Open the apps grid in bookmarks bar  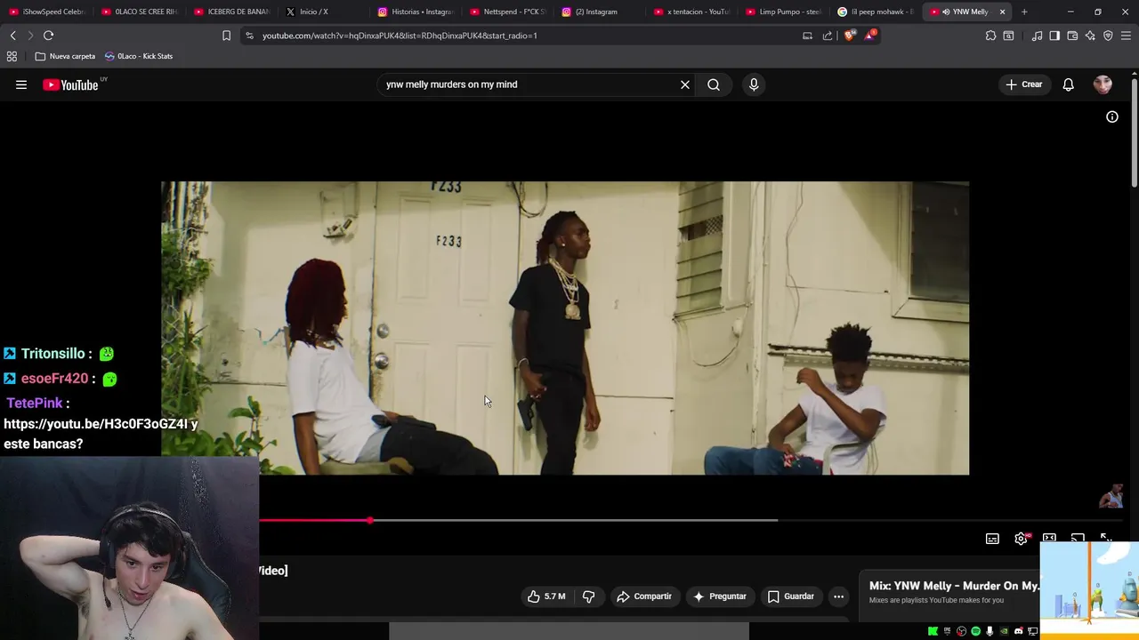[12, 56]
